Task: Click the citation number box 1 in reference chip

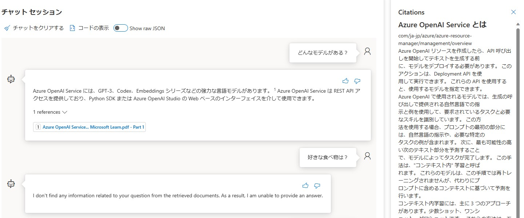Action: click(x=38, y=127)
